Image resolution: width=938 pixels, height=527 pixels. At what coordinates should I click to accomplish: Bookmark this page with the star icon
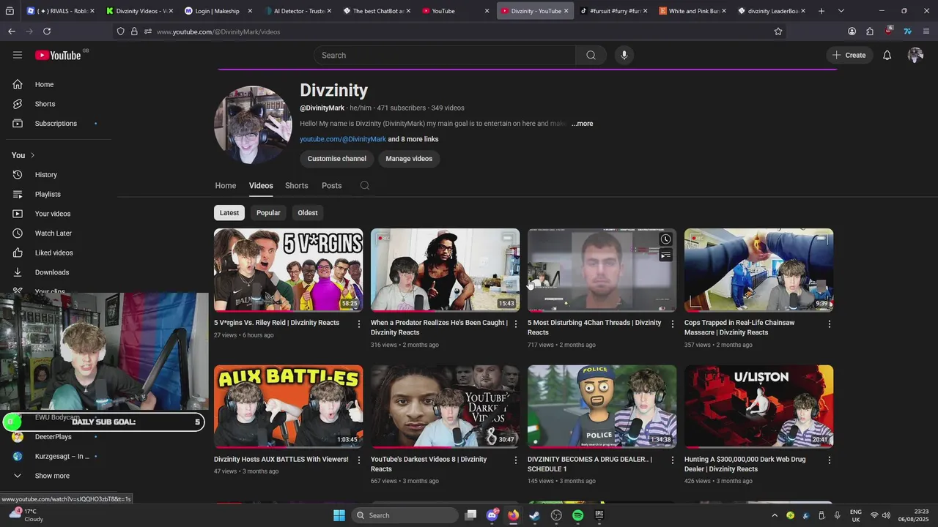[x=778, y=31]
